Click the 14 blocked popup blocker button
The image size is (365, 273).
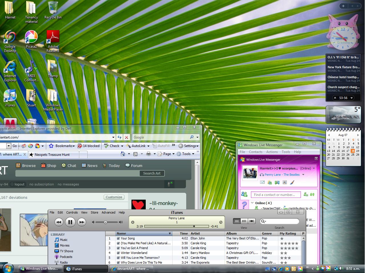click(89, 146)
